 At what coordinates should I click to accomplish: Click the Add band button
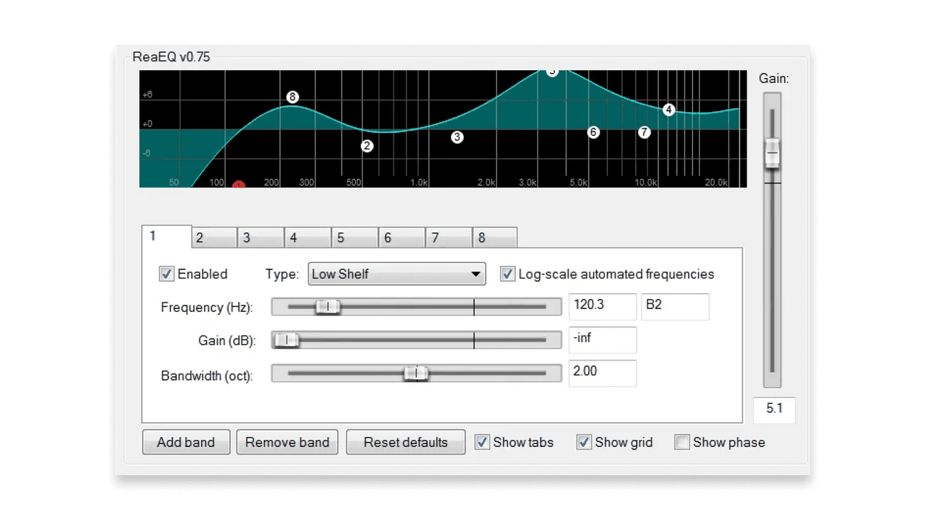click(x=186, y=442)
